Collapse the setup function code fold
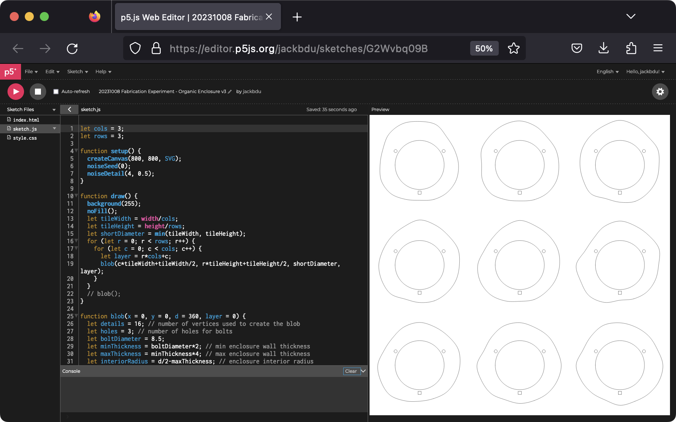 point(77,151)
